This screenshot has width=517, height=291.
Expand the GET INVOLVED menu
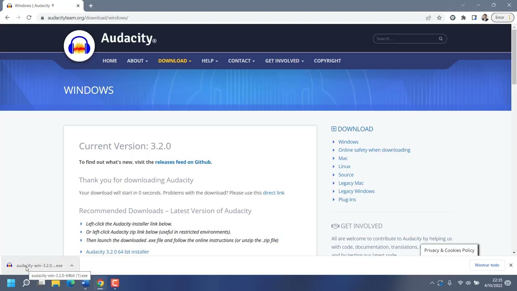pos(284,61)
